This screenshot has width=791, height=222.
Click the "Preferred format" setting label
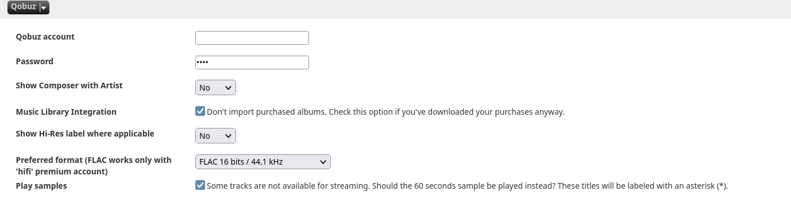click(94, 166)
